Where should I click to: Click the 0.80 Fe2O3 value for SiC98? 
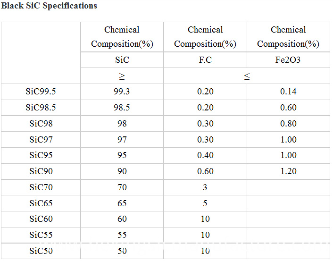tap(288, 124)
